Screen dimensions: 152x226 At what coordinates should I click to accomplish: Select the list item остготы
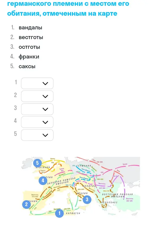tap(29, 47)
